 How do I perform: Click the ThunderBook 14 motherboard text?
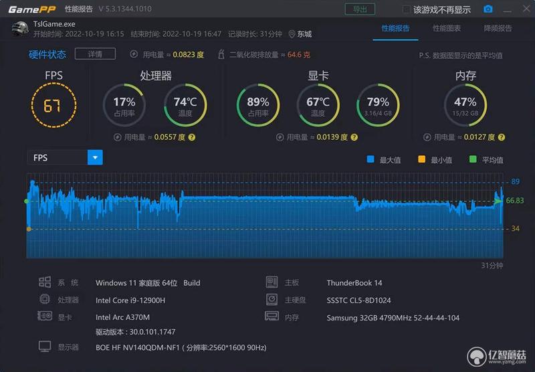point(354,283)
